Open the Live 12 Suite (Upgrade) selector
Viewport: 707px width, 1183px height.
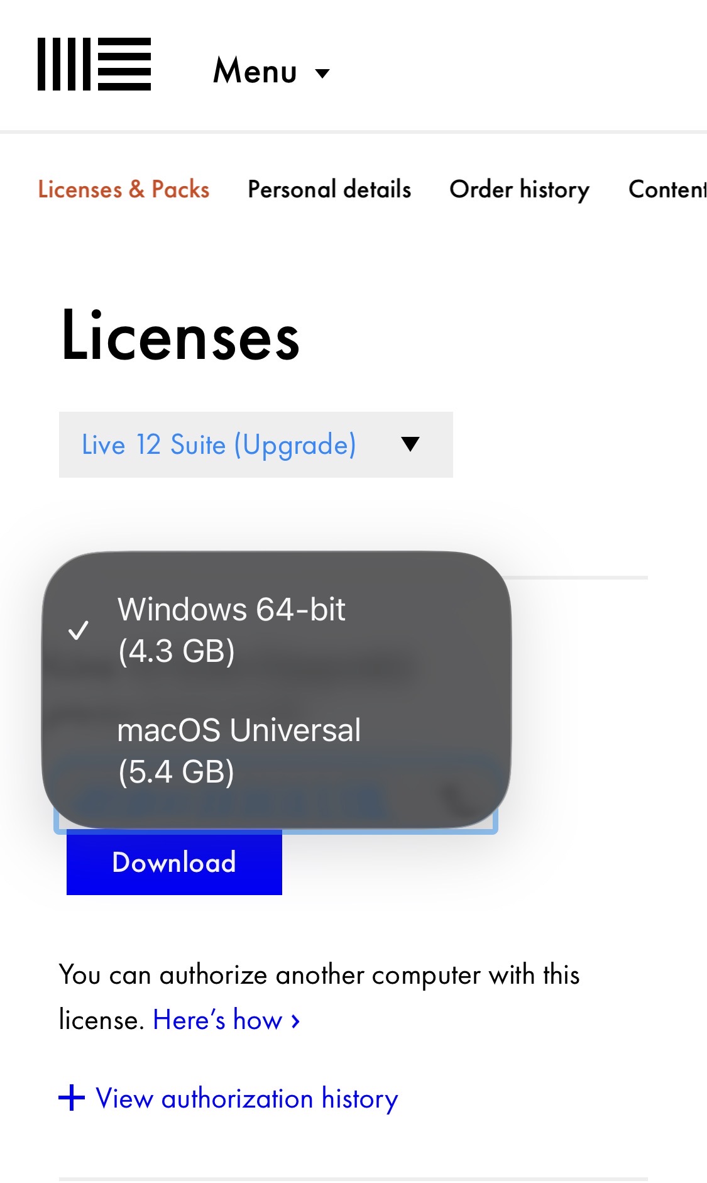pos(219,444)
